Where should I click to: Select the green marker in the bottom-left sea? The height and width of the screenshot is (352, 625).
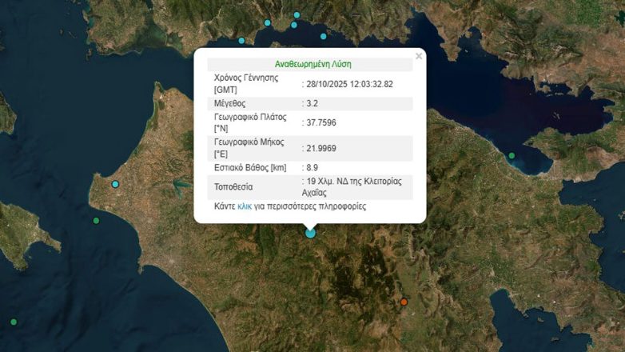click(x=14, y=322)
